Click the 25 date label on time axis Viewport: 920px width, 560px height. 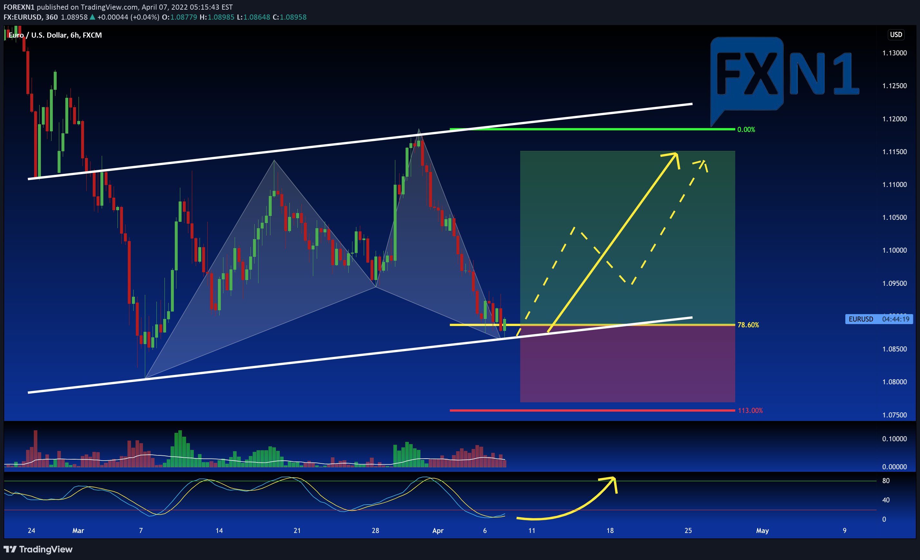pyautogui.click(x=688, y=530)
